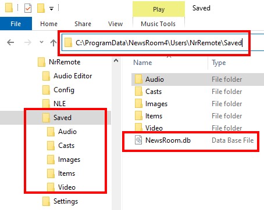Click the Audio folder icon in file list

click(138, 79)
